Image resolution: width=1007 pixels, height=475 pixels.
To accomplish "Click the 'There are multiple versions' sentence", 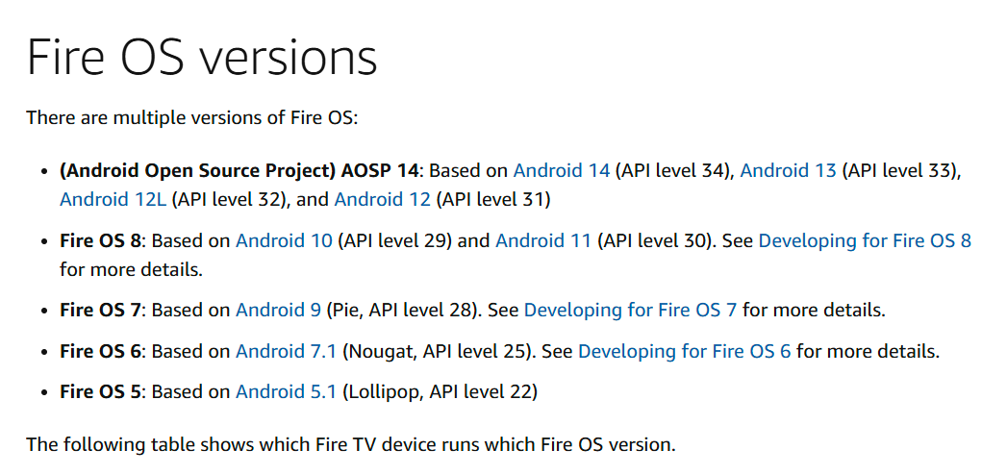I will [191, 118].
